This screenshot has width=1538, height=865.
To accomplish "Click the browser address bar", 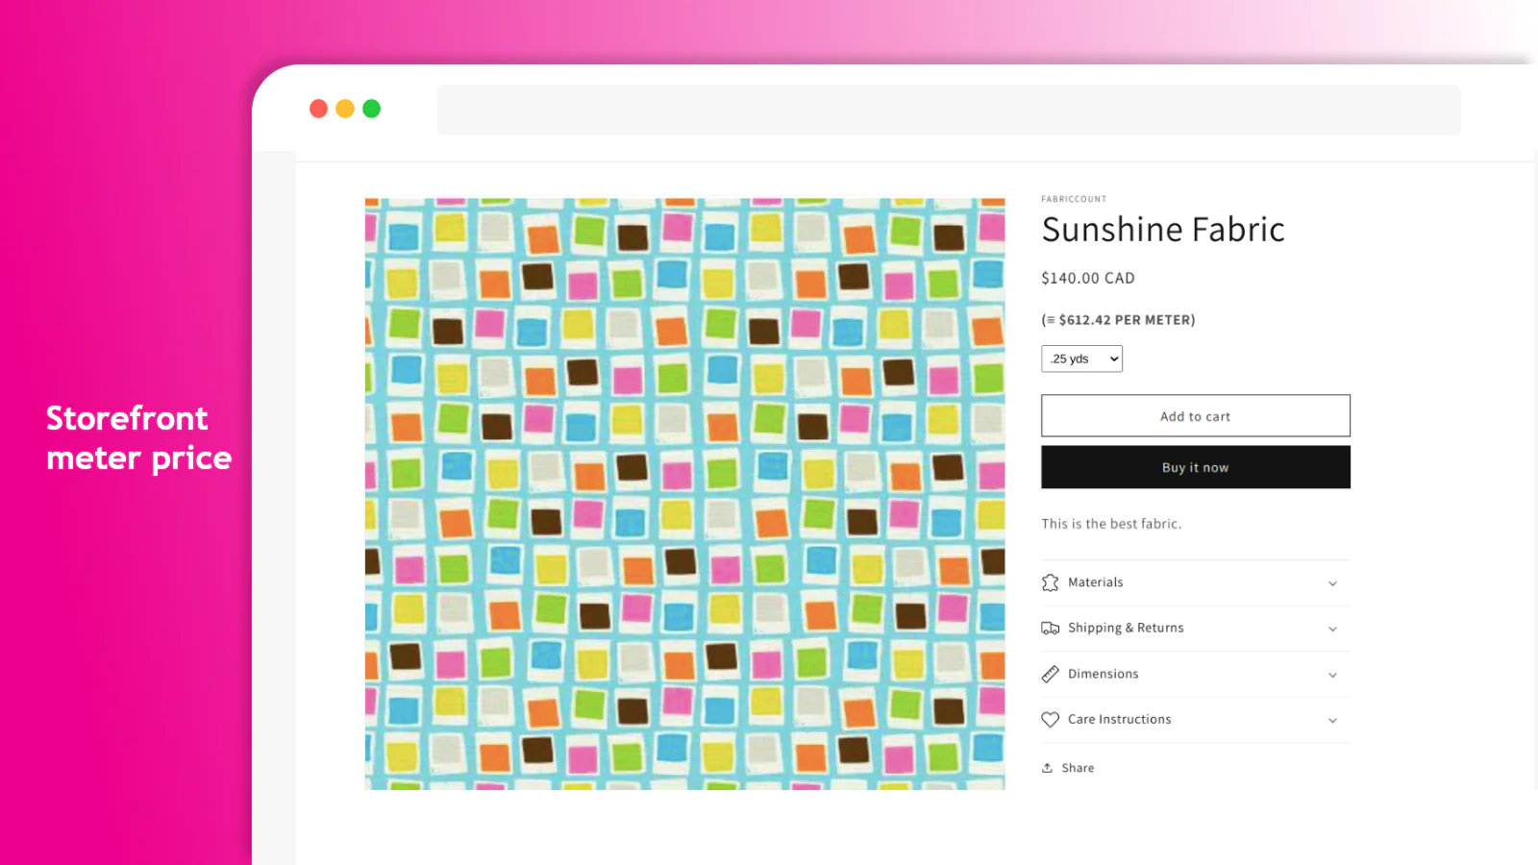I will tap(949, 110).
